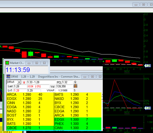
Task: Click the orange anchor link icon
Action: tap(75, 86)
